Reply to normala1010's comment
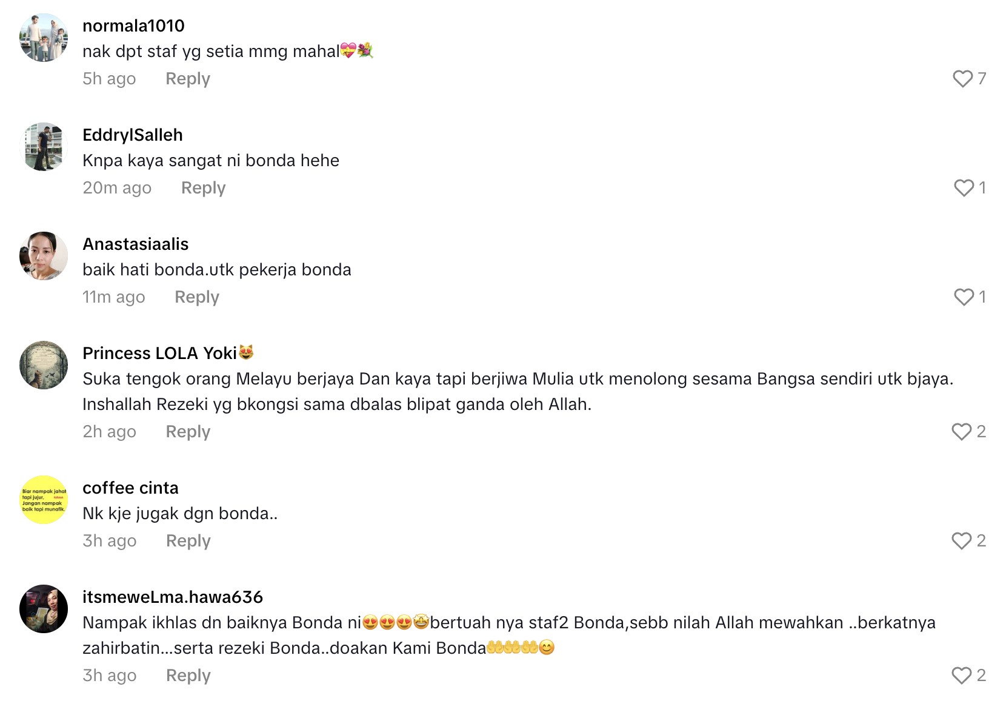 point(188,79)
